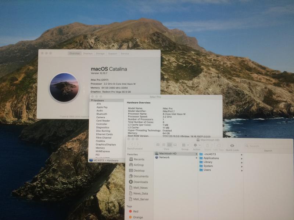294x220 pixels.
Task: Expand arrow next to Applications folder
Action: point(242,159)
